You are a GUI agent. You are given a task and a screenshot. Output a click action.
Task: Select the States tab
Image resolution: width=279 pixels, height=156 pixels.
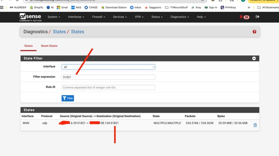click(28, 46)
